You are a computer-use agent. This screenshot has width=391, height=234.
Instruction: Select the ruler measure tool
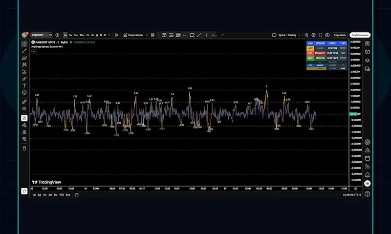pyautogui.click(x=24, y=102)
